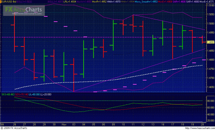This screenshot has width=215, height=130.
Task: Click the 1.4950 price axis label
Action: pyautogui.click(x=211, y=32)
